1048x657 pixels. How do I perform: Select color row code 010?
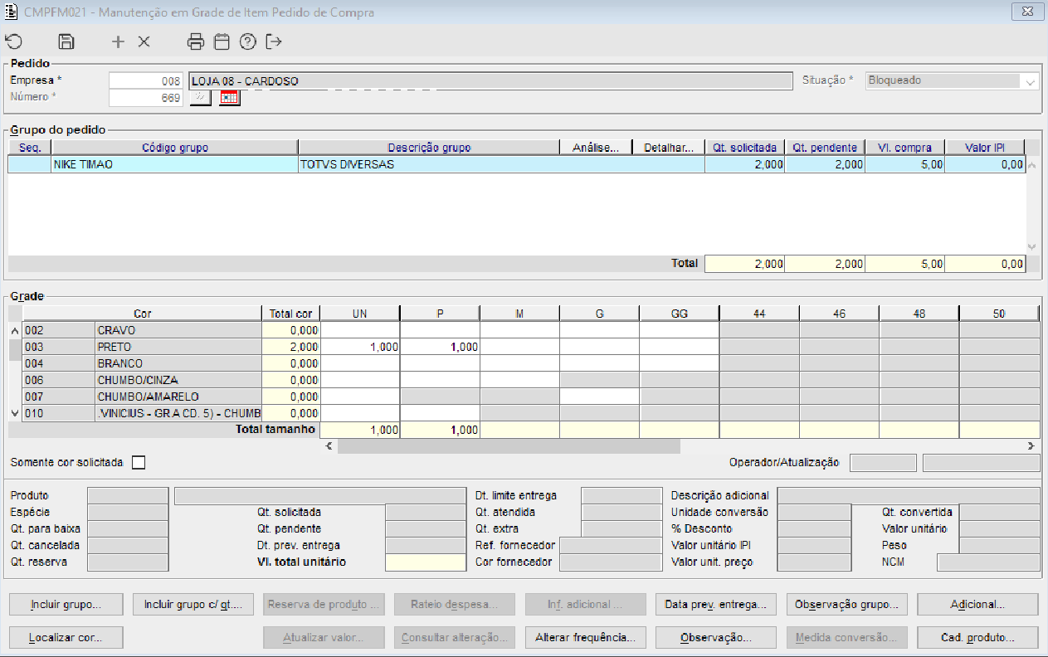point(142,413)
